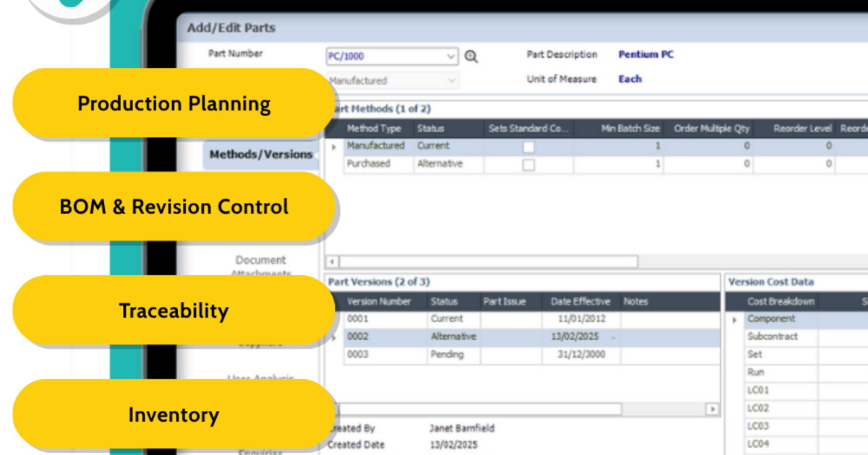
Task: Select the LC03 cost breakdown row
Action: (798, 427)
